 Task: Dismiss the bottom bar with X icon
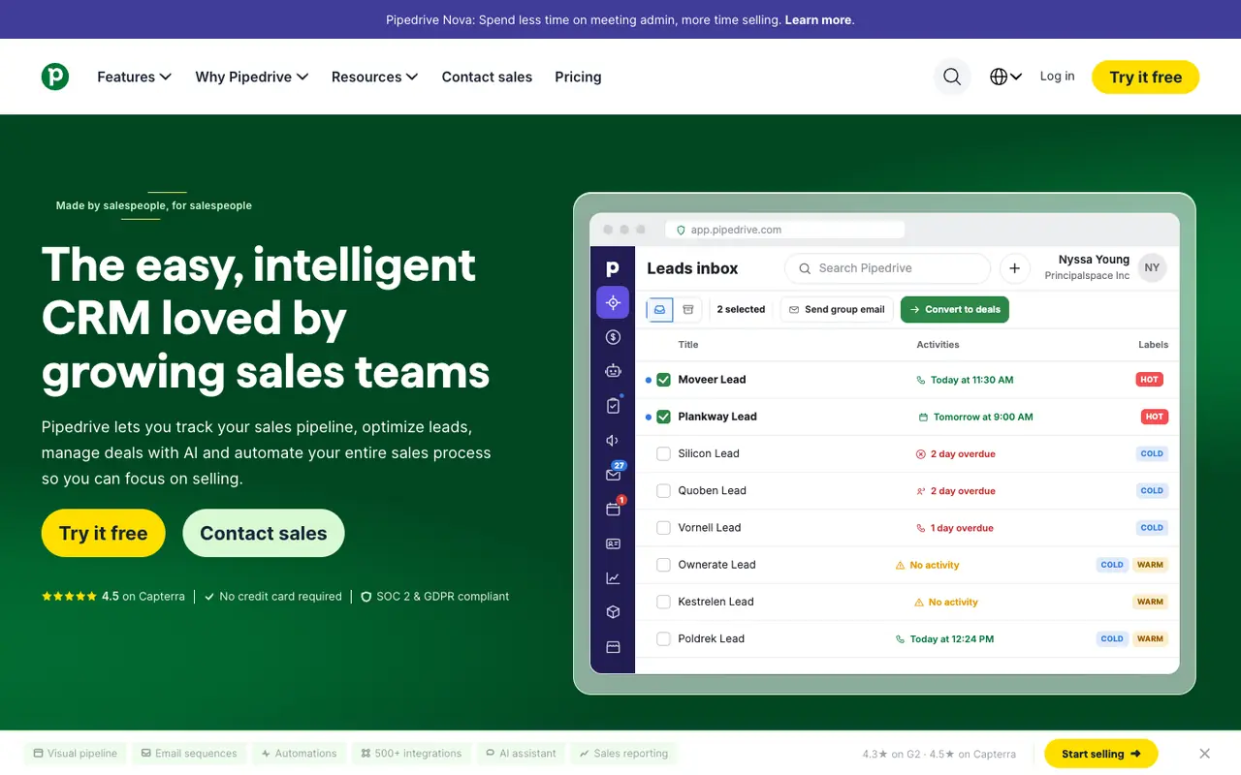1204,754
